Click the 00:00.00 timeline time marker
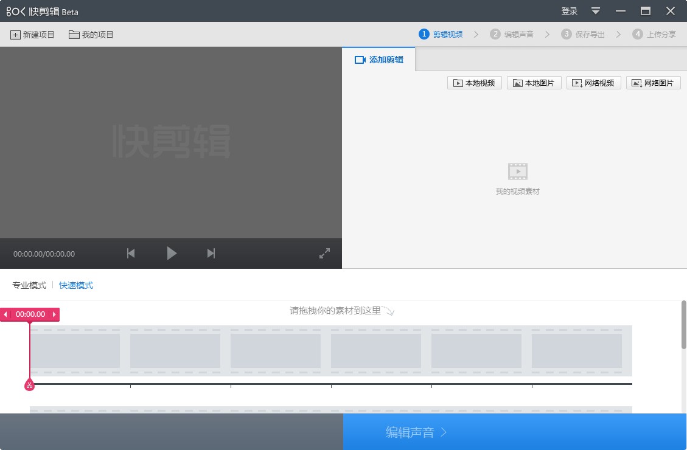This screenshot has height=450, width=687. coord(30,314)
